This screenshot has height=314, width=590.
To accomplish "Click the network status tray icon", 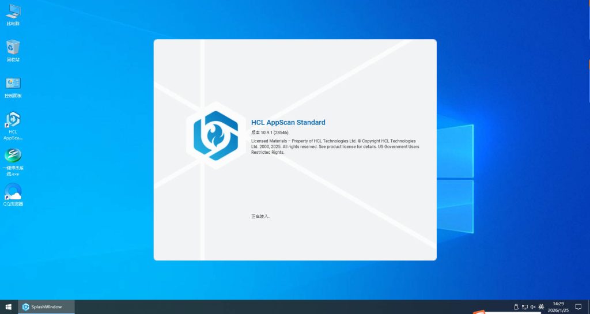I will pos(524,307).
